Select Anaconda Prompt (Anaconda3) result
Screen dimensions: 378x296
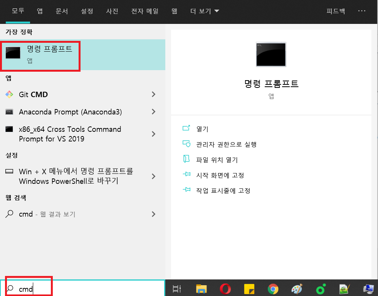point(71,112)
